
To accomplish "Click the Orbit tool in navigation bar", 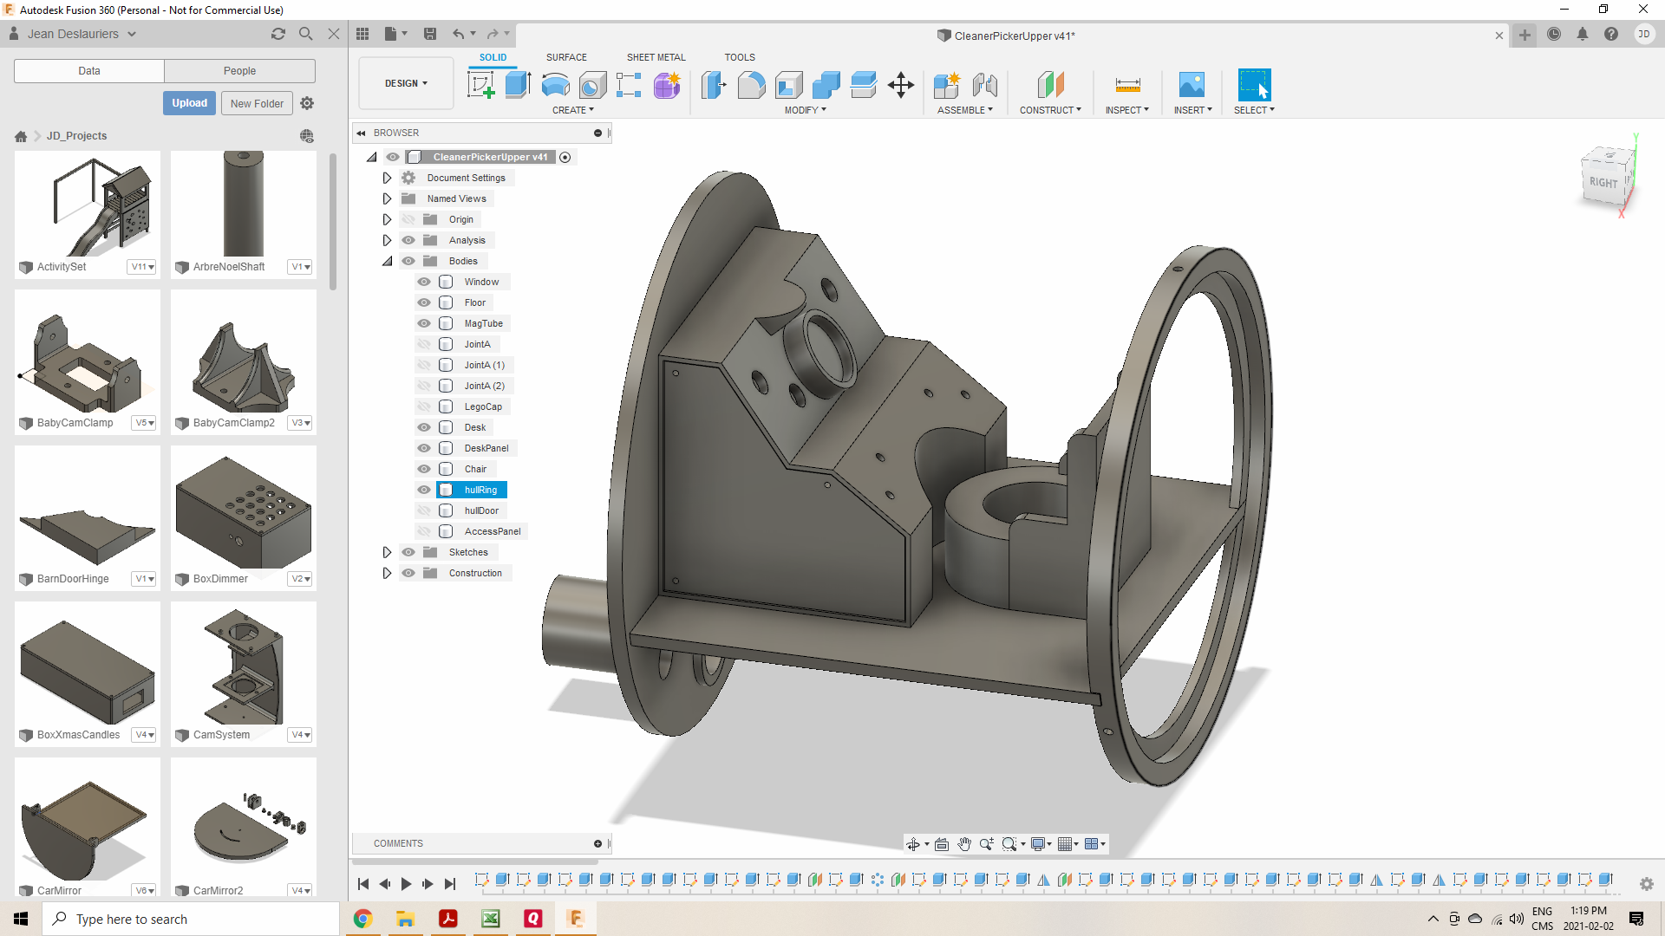I will 913,844.
